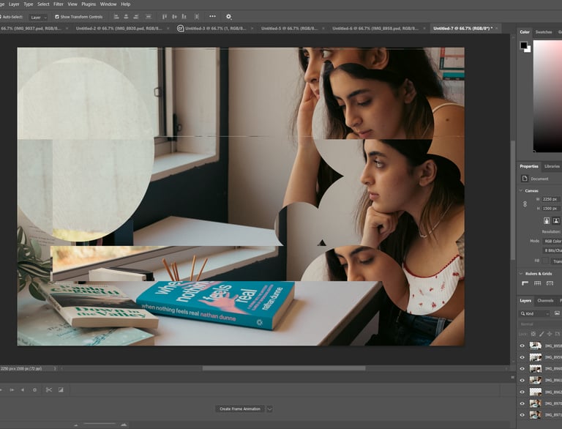562x429 pixels.
Task: Click the Create Frame Animation button
Action: [x=239, y=409]
